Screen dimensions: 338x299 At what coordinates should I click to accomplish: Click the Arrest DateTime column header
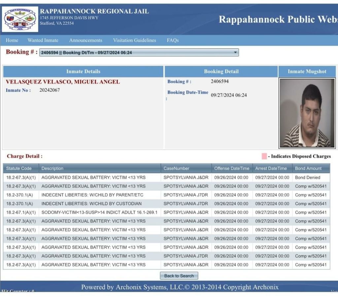271,168
